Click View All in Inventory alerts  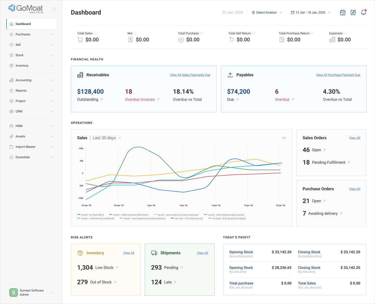pos(129,253)
